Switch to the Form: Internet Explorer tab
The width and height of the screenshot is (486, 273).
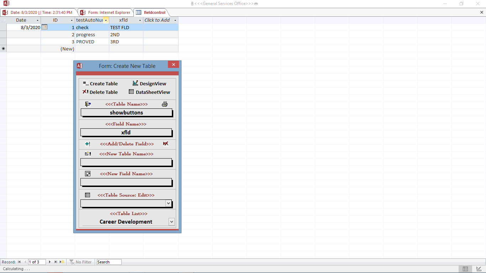click(x=106, y=12)
